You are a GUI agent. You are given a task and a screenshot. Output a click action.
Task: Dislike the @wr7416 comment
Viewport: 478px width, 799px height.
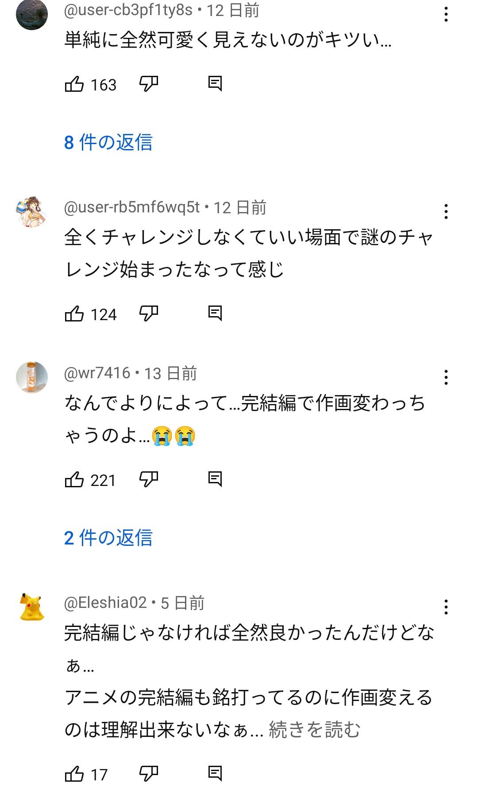point(149,479)
